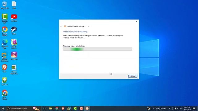Select the blank file icon on the desktop

[x=14, y=5]
